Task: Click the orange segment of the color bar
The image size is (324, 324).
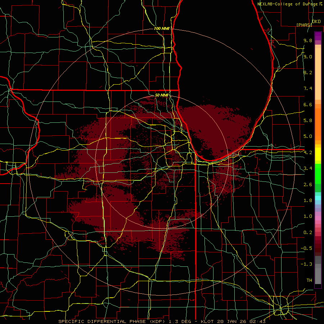Action: [318, 124]
